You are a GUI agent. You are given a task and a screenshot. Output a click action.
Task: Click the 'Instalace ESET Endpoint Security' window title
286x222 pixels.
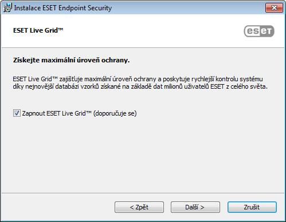[x=63, y=8]
